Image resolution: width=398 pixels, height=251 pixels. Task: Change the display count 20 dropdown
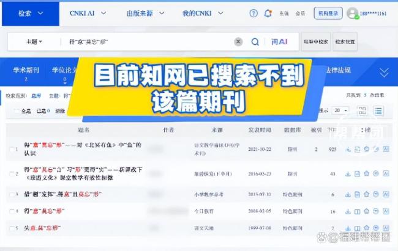[x=340, y=111]
